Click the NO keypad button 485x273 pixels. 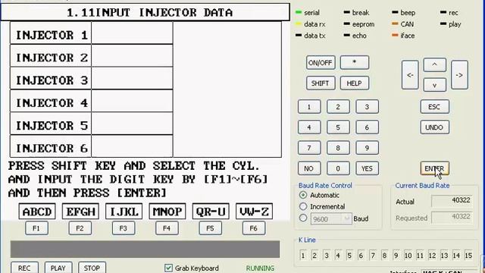click(309, 168)
